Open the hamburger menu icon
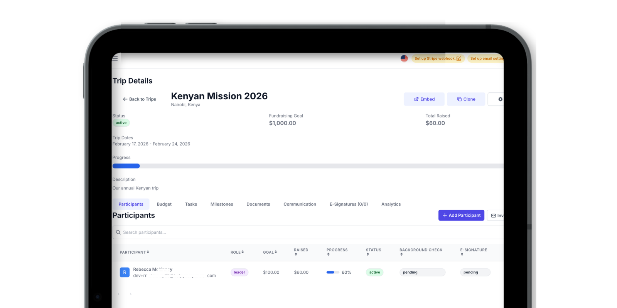This screenshot has height=308, width=617. pos(115,59)
